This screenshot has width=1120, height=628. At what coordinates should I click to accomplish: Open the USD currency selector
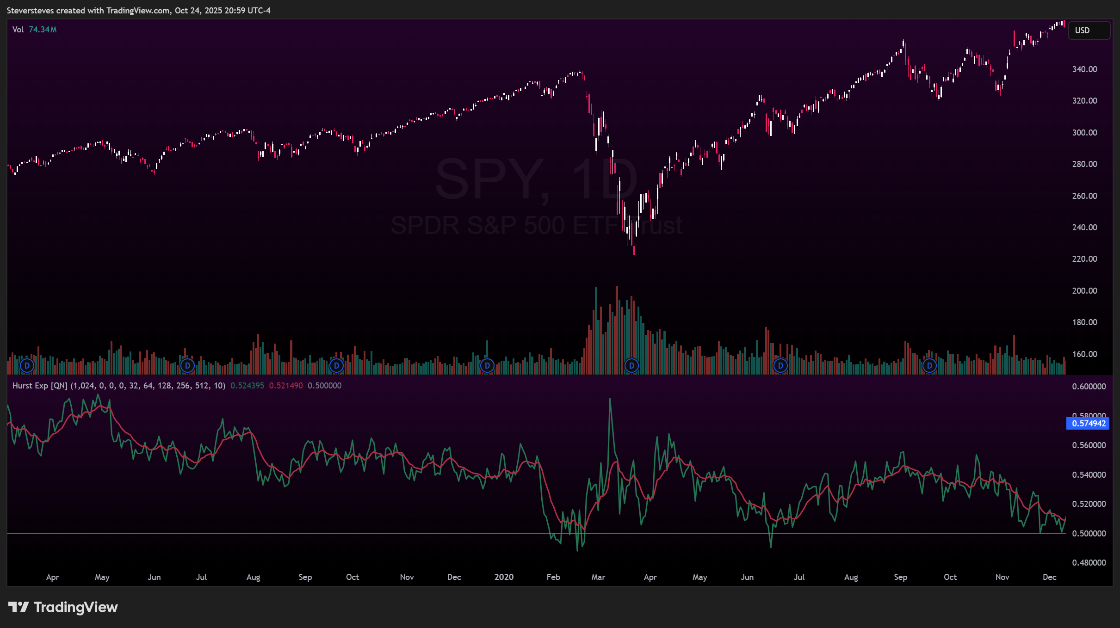[x=1089, y=31]
